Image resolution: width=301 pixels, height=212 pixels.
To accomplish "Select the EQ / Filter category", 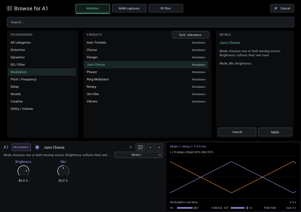I will (x=42, y=64).
